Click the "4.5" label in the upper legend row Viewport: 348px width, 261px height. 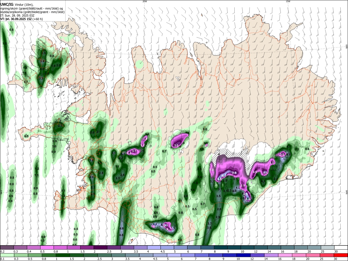tap(163, 251)
